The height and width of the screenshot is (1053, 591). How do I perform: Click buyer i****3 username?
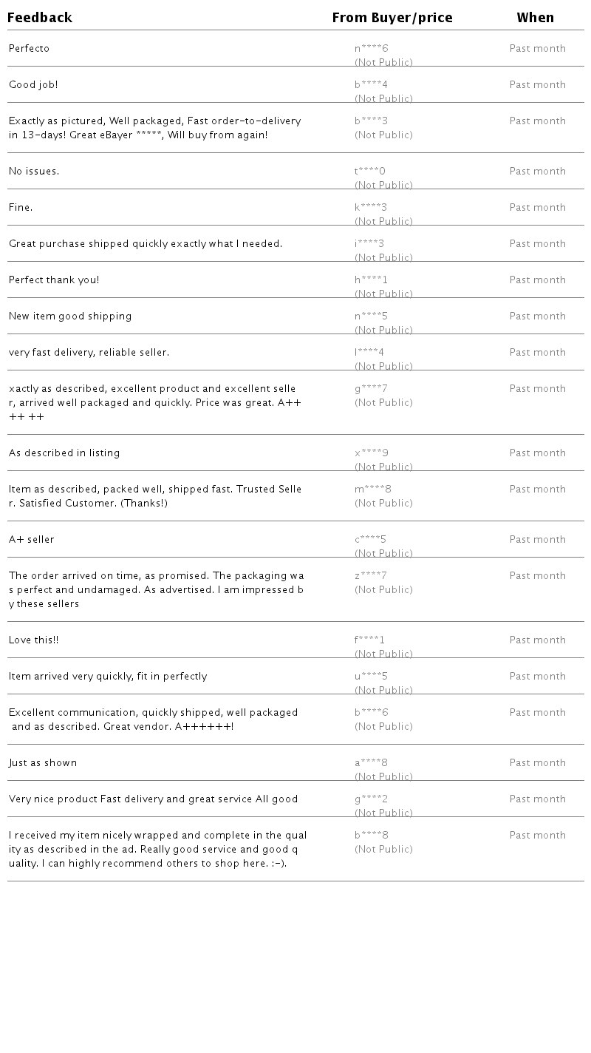pyautogui.click(x=369, y=244)
